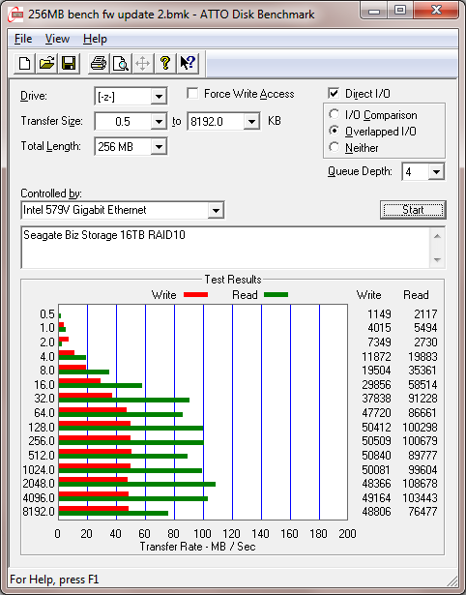Click status bar text For Help, press F1
The width and height of the screenshot is (466, 595).
coord(54,580)
